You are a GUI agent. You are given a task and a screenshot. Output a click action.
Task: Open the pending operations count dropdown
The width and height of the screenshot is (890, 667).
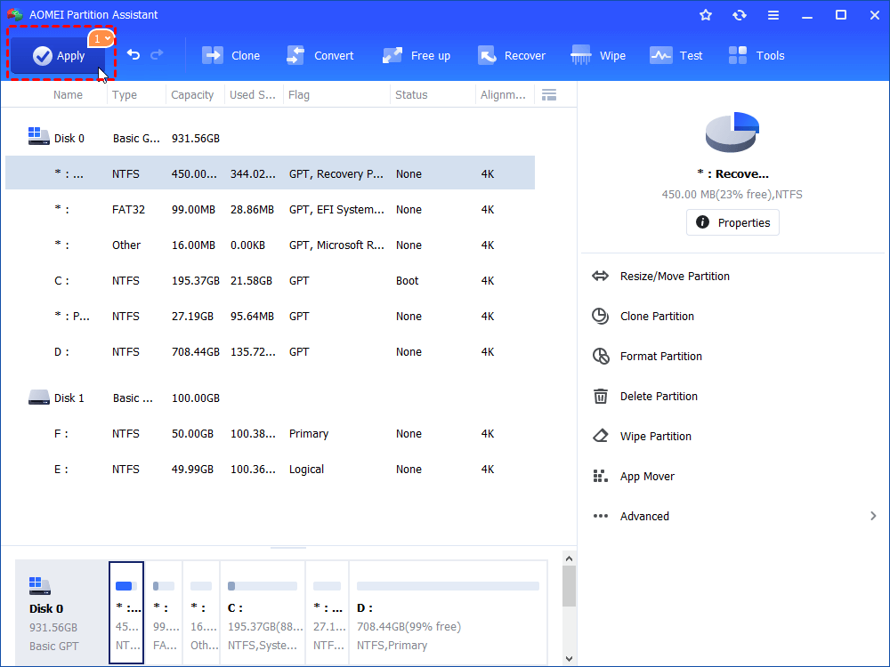(x=101, y=38)
